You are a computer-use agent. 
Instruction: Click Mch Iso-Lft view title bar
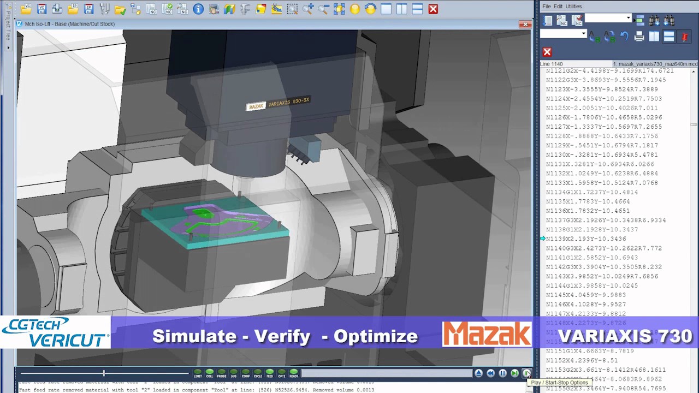pyautogui.click(x=273, y=24)
